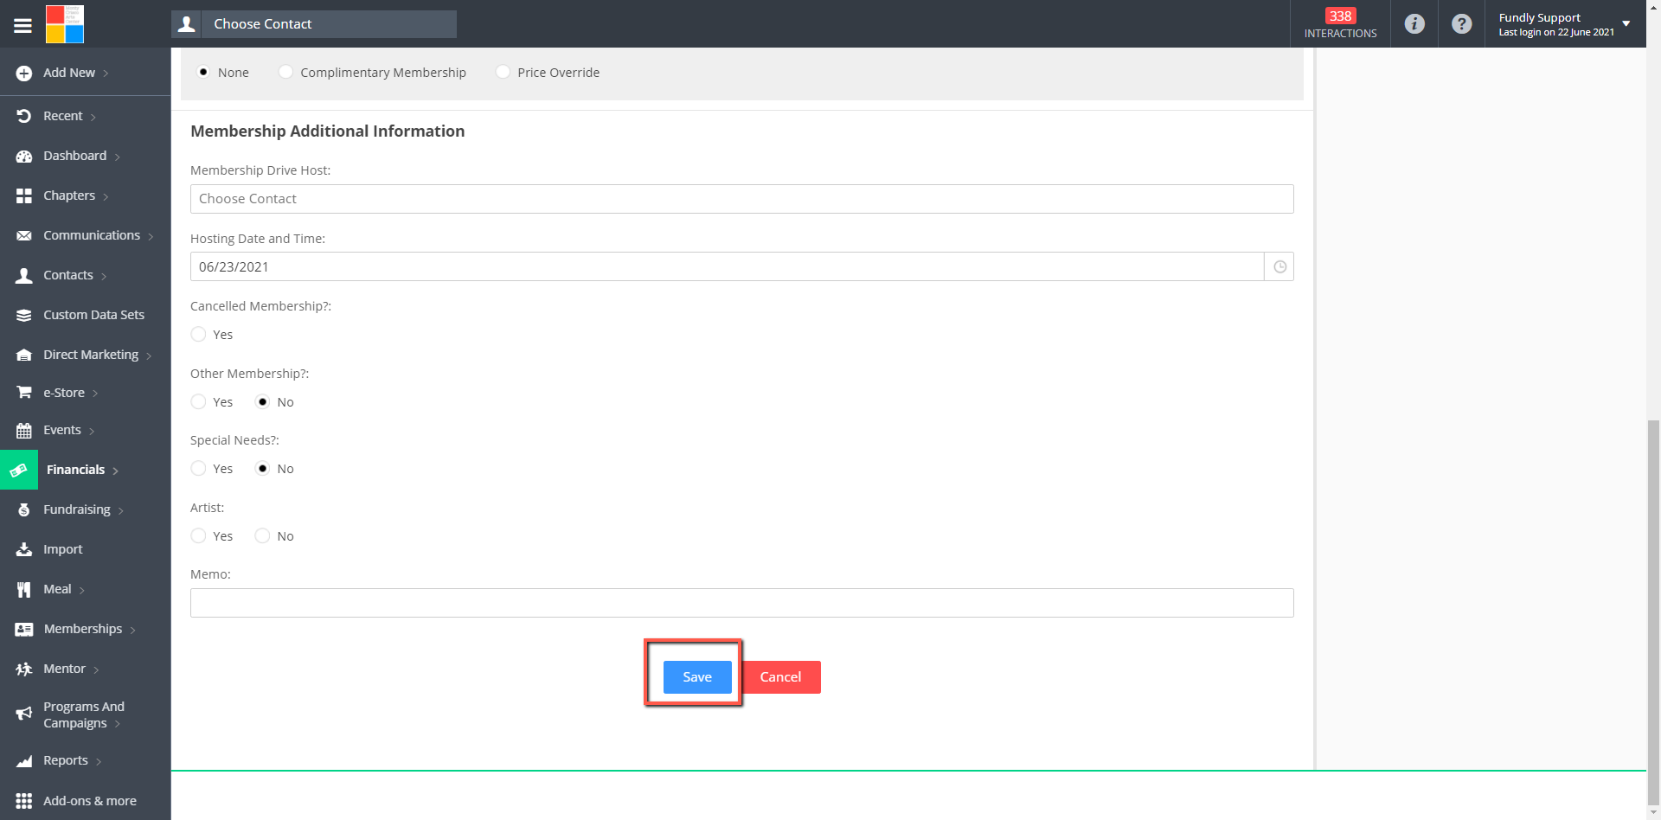Select Yes for Cancelled Membership
Viewport: 1661px width, 820px height.
(x=198, y=334)
